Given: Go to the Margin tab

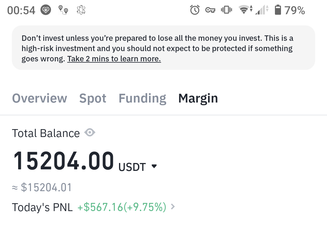Looking at the screenshot, I should [198, 98].
